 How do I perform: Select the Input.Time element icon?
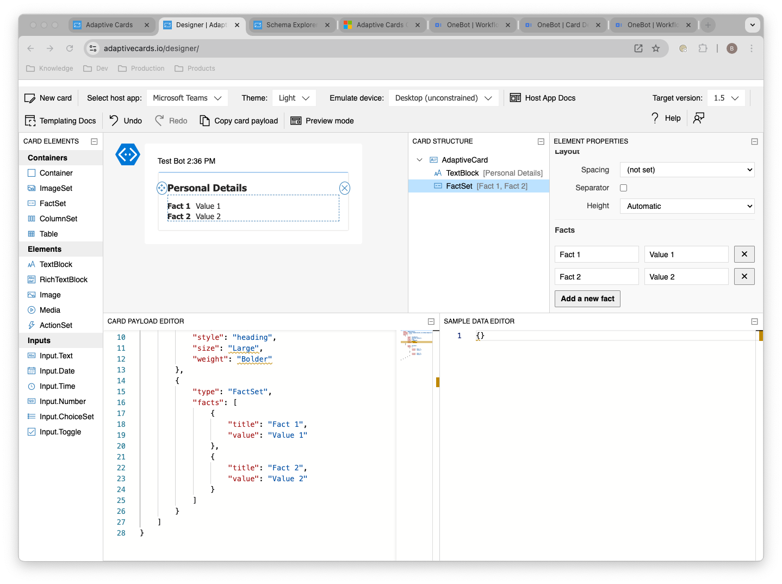tap(32, 386)
